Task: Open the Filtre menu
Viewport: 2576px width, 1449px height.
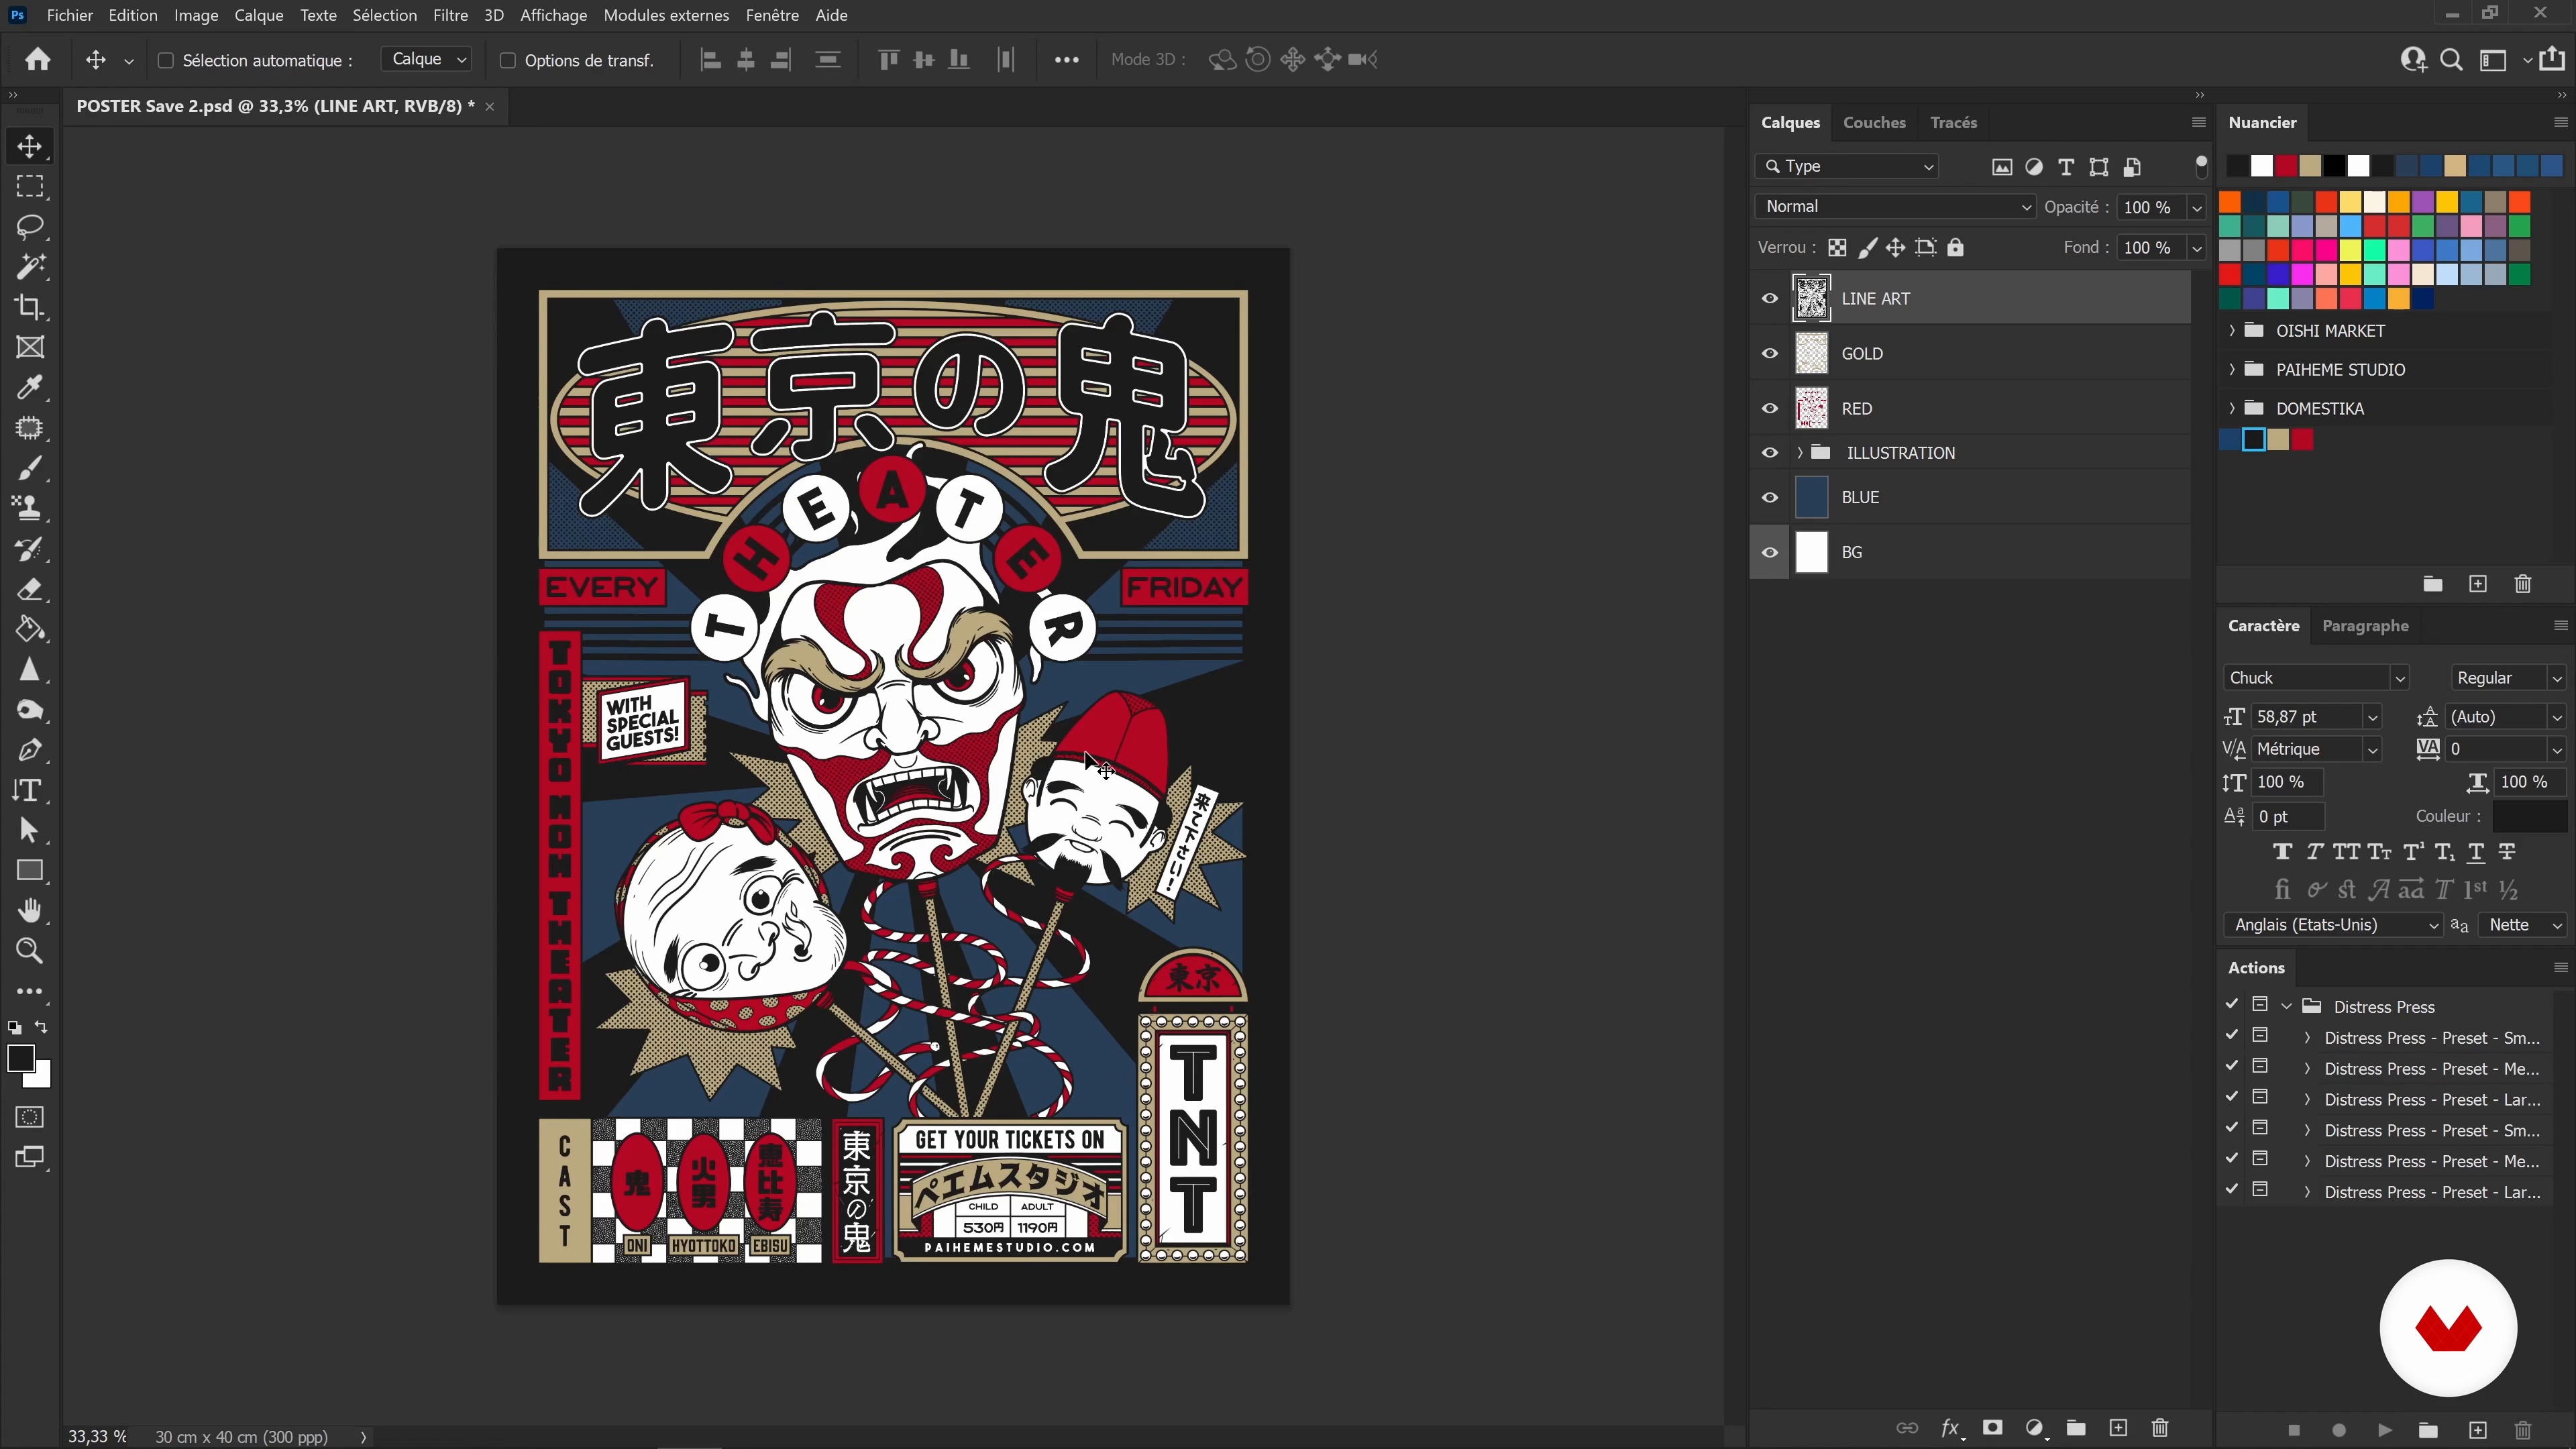Action: click(450, 15)
